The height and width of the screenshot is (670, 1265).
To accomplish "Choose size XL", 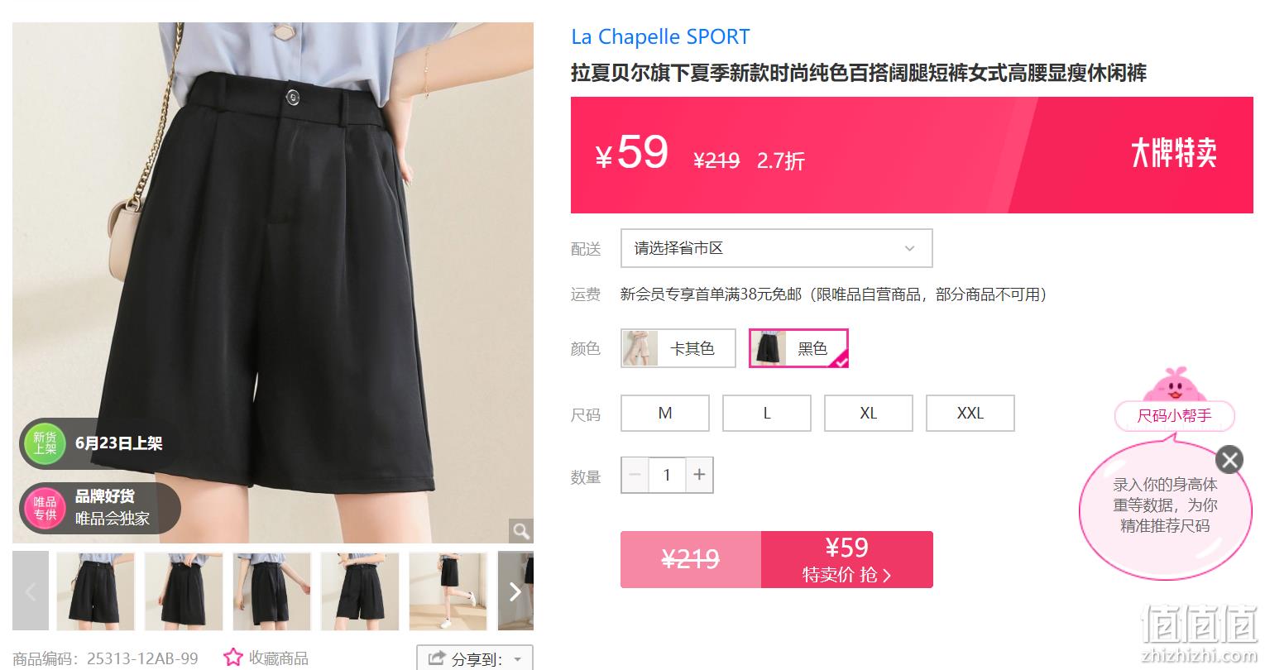I will 868,413.
